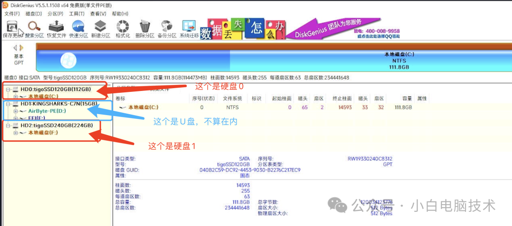The image size is (512, 226).
Task: Click the 容量 column header
Action: 407,99
